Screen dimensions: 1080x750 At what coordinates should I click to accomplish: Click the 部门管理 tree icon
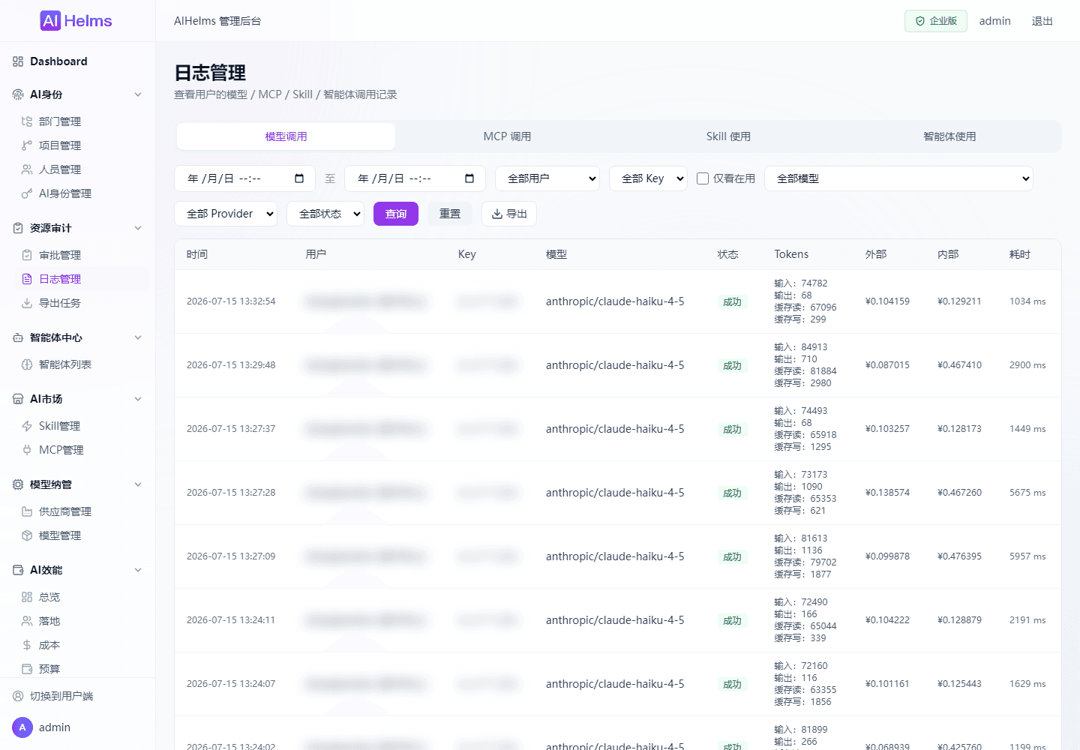27,121
